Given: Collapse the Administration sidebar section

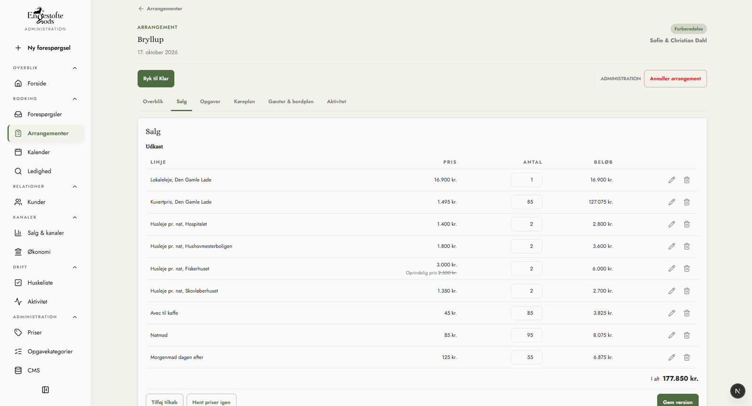Looking at the screenshot, I should click(x=75, y=317).
